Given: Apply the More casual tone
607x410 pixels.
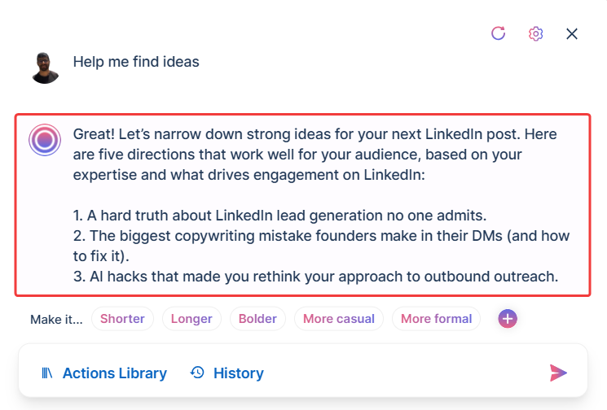Looking at the screenshot, I should pyautogui.click(x=339, y=319).
